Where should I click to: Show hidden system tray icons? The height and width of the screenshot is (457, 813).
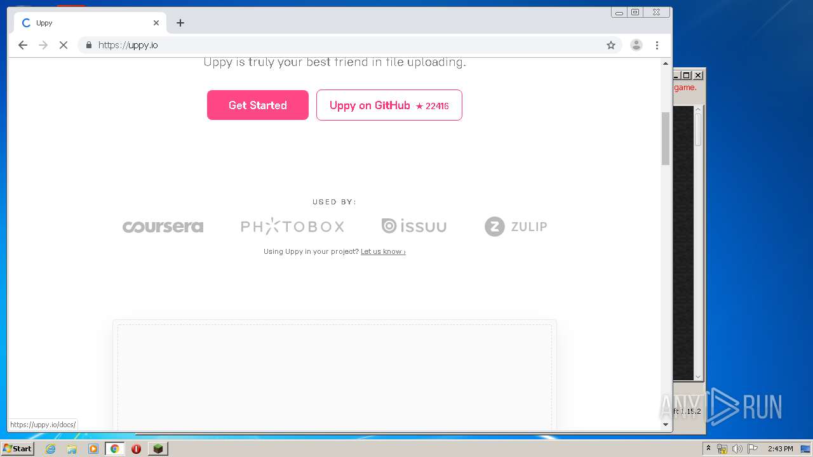[708, 449]
